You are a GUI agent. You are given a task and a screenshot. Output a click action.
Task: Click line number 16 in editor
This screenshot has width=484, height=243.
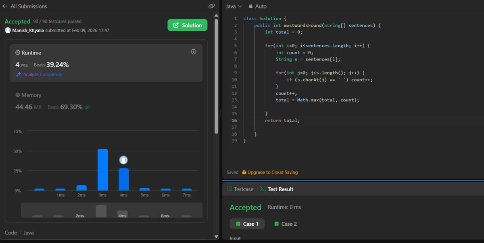pos(234,120)
